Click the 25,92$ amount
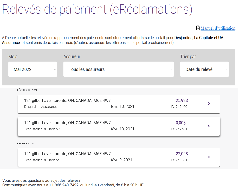238x188 pixels. coord(182,100)
